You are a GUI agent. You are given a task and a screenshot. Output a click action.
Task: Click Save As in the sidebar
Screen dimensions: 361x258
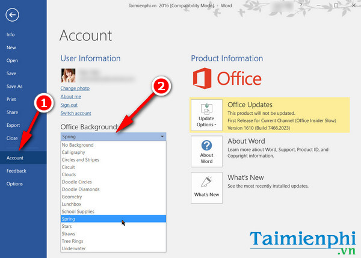point(23,87)
